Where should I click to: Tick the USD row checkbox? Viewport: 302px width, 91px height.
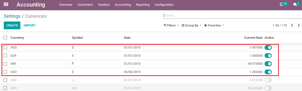coord(5,72)
